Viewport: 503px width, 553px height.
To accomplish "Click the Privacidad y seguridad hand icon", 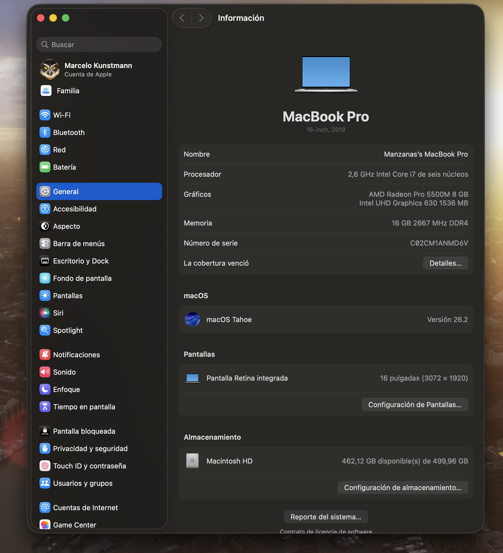I will tap(45, 448).
